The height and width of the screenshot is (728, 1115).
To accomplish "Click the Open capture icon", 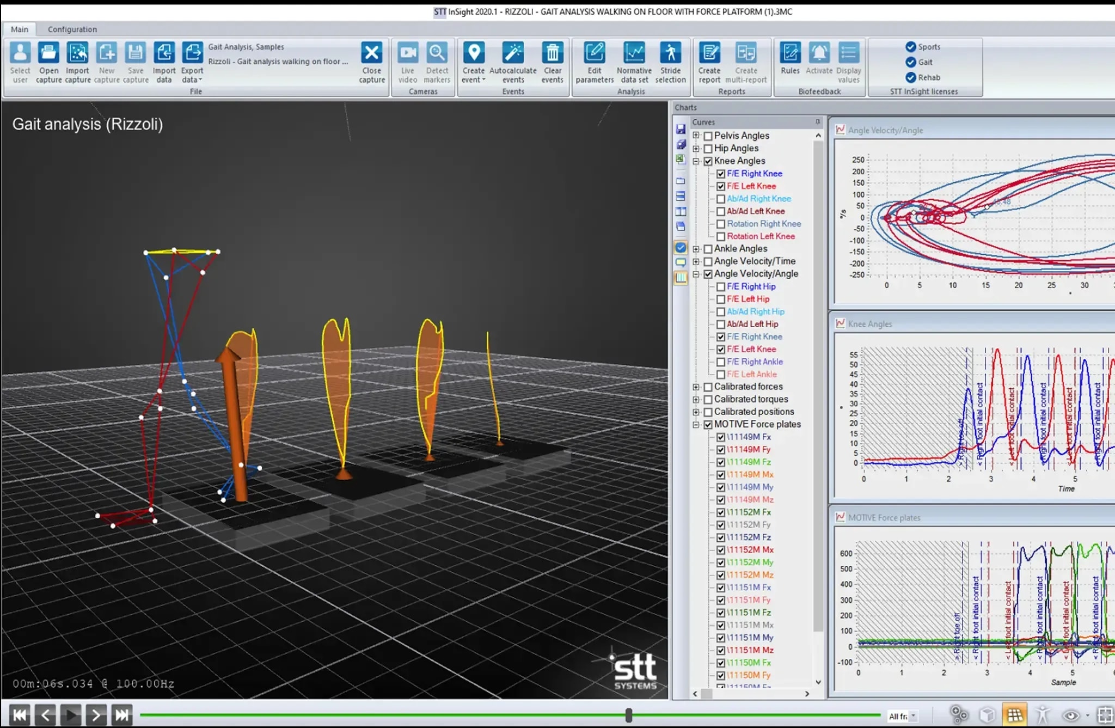I will click(48, 53).
